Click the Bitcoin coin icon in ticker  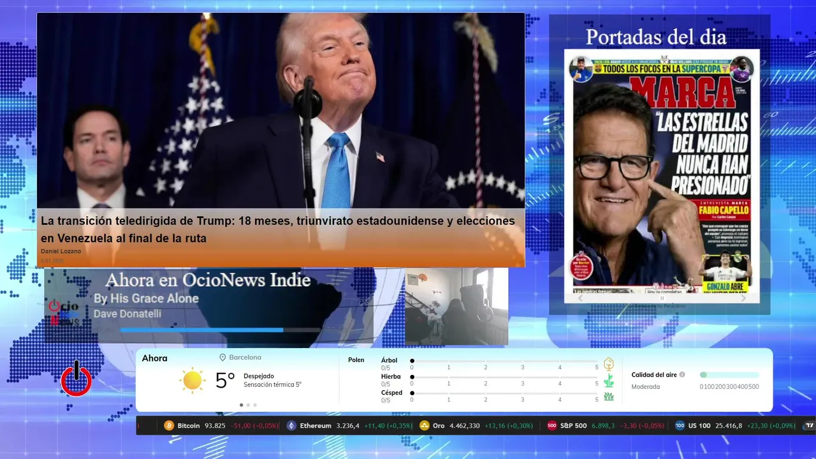[x=169, y=426]
